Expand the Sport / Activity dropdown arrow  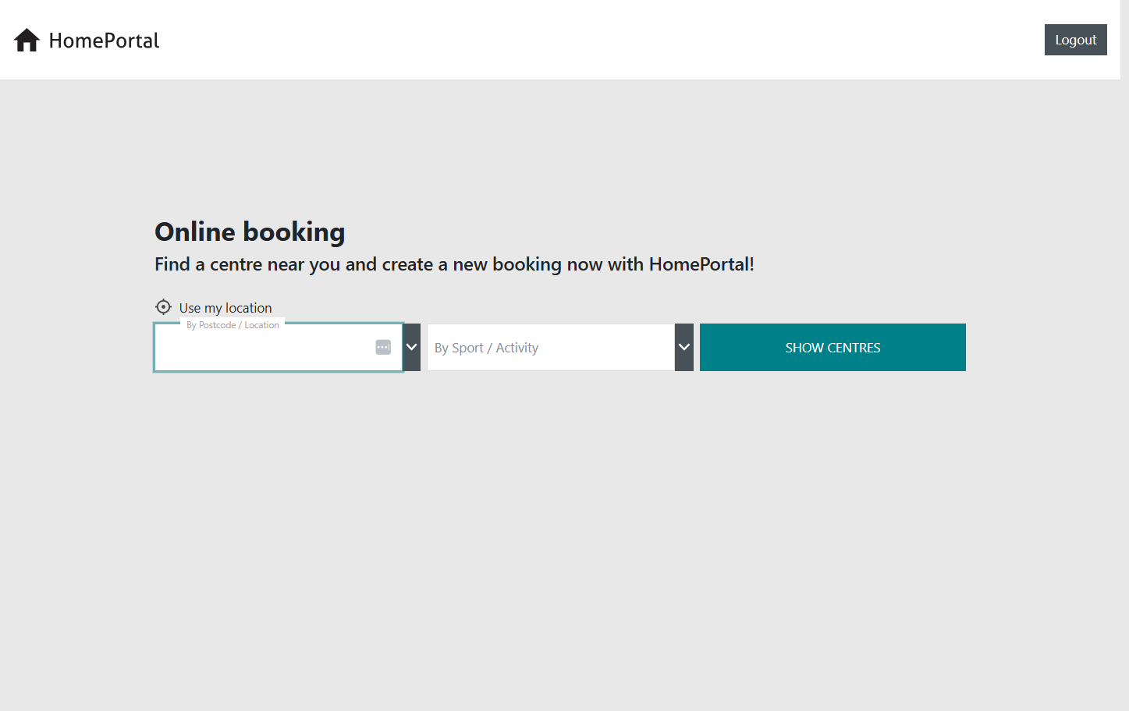[684, 348]
